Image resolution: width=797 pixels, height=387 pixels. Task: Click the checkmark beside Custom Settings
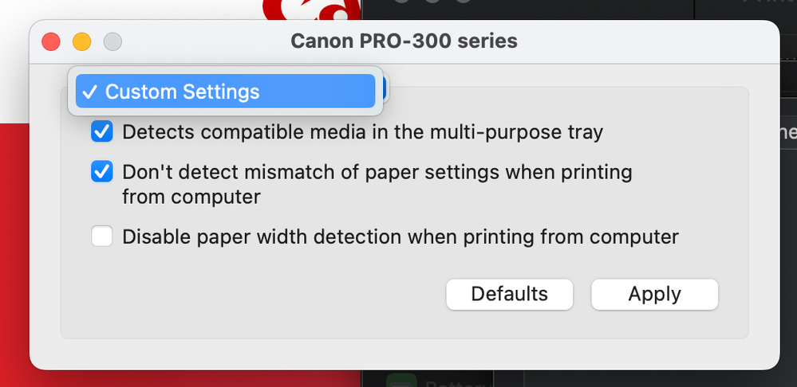[89, 92]
